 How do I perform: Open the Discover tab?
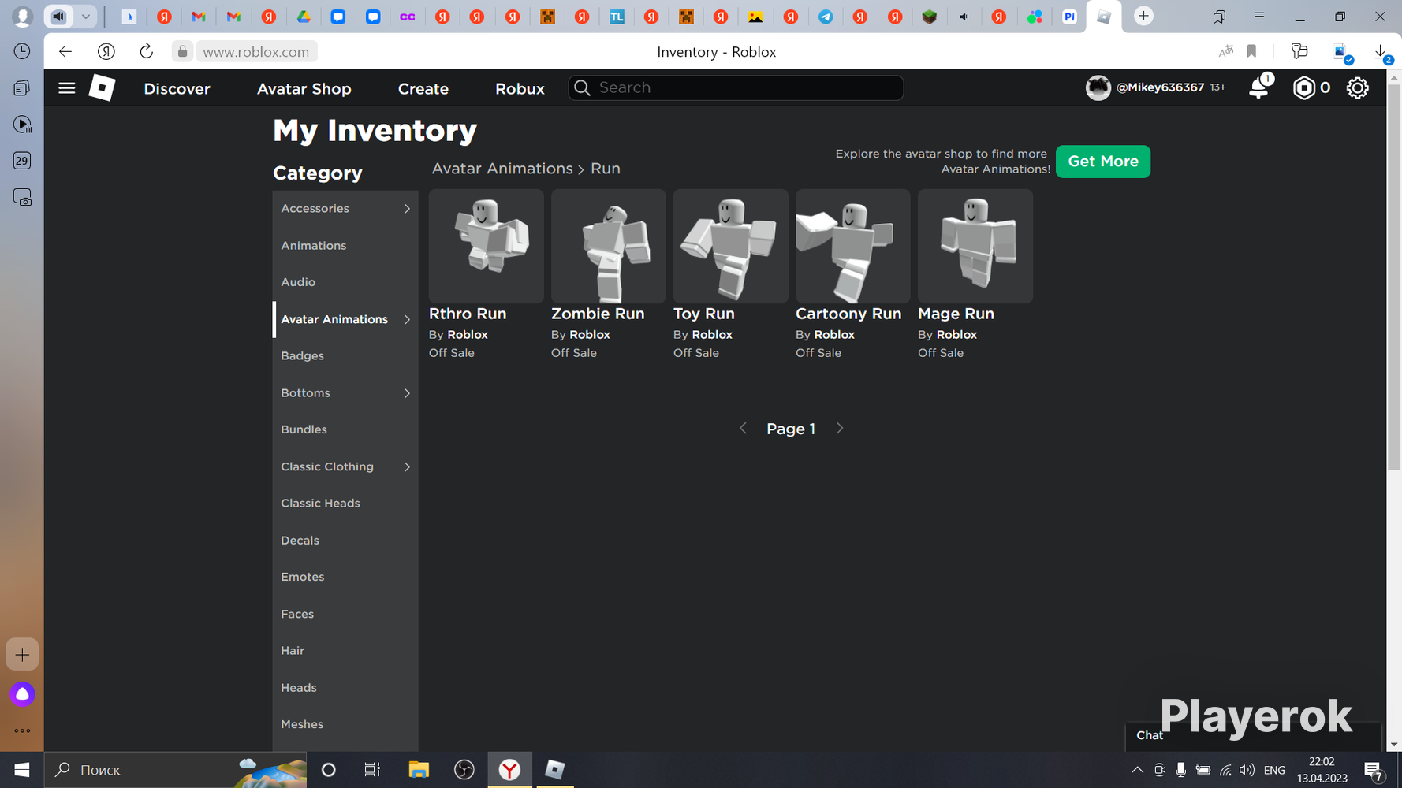177,89
